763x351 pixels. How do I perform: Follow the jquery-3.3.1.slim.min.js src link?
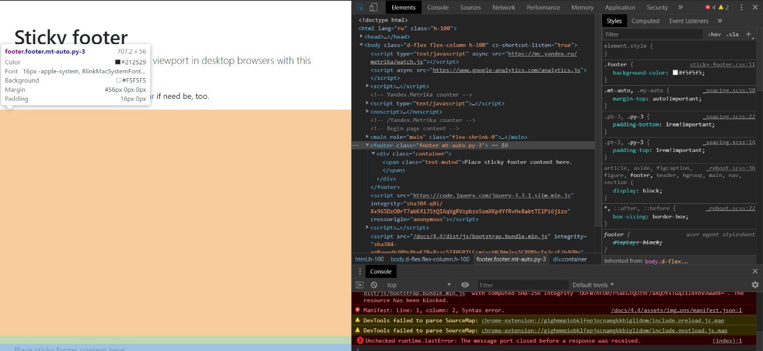492,195
